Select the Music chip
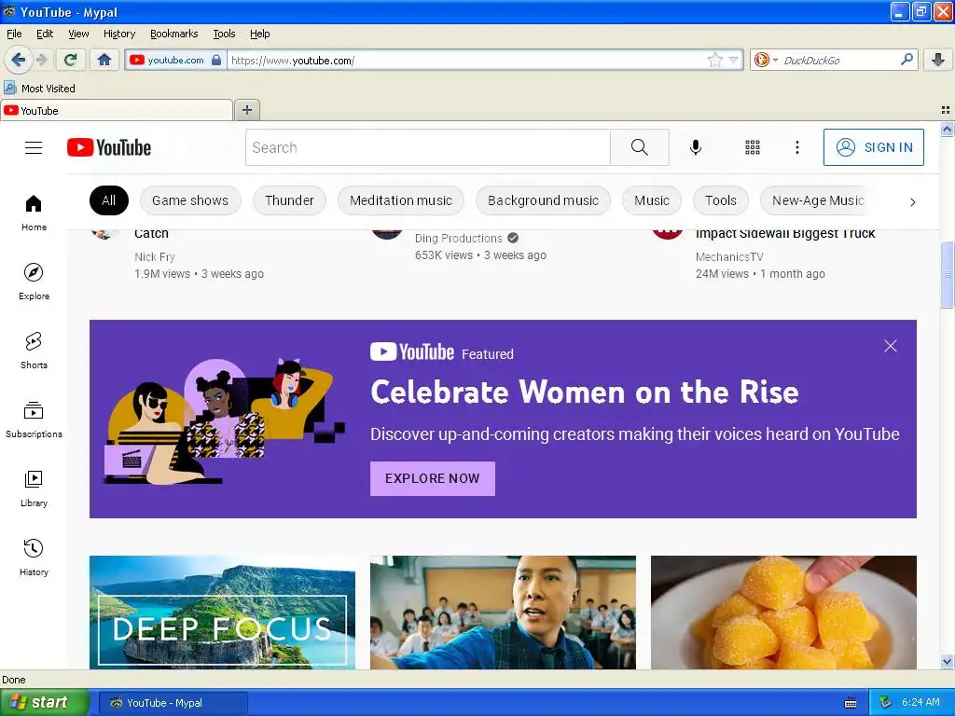The image size is (955, 716). click(652, 200)
